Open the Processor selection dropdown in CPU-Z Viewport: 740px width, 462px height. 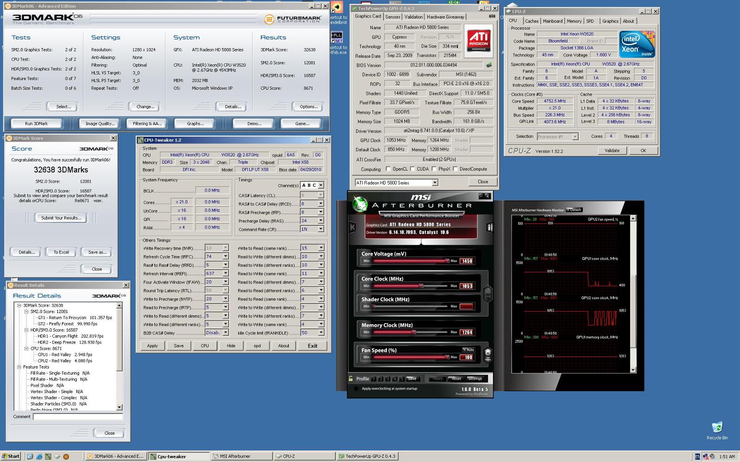[575, 136]
